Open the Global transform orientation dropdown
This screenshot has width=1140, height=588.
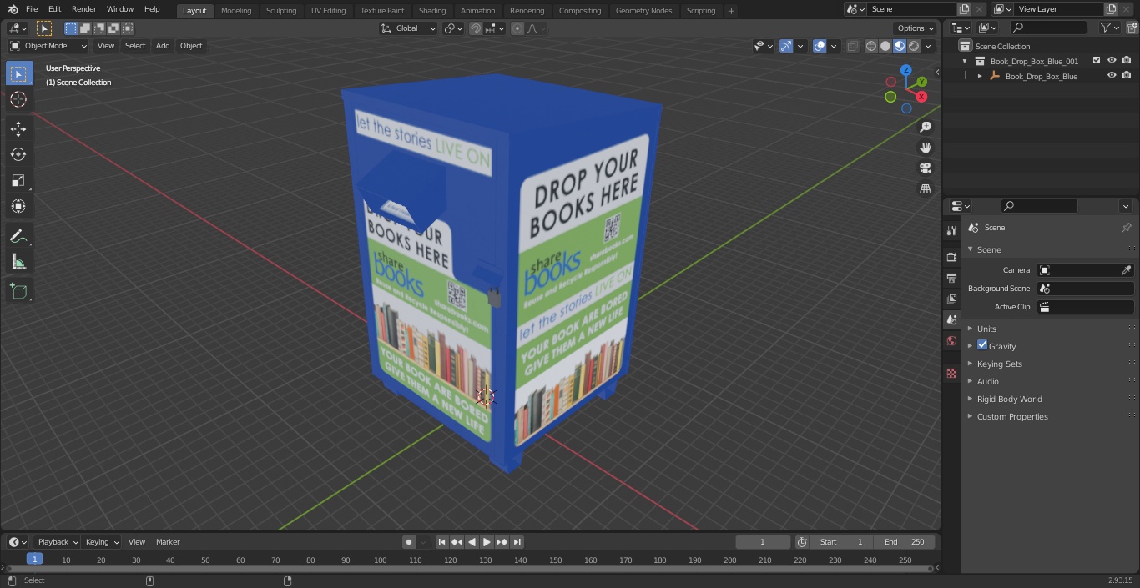(409, 28)
